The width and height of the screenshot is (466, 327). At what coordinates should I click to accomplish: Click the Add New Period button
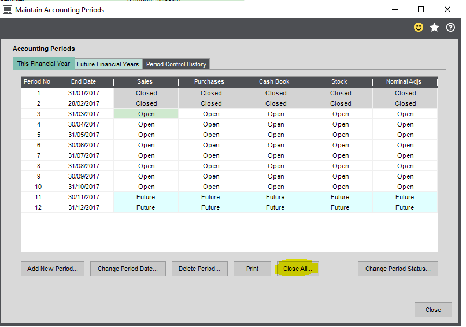[53, 269]
